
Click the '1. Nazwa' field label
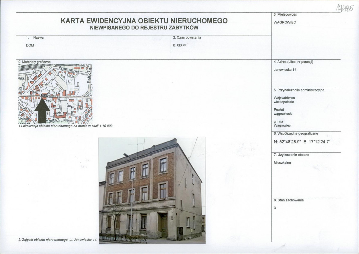[35, 38]
